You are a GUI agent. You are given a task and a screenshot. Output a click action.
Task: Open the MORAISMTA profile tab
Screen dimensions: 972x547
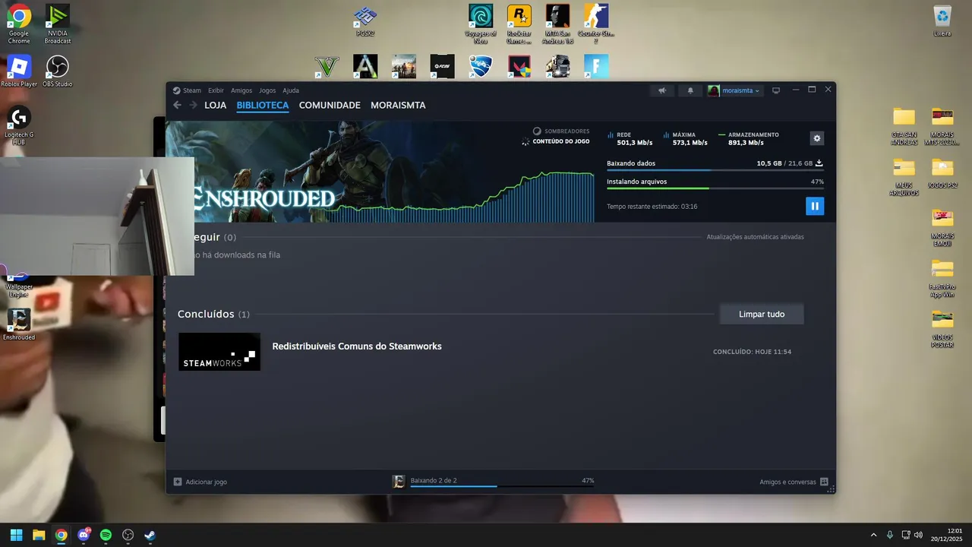coord(398,106)
